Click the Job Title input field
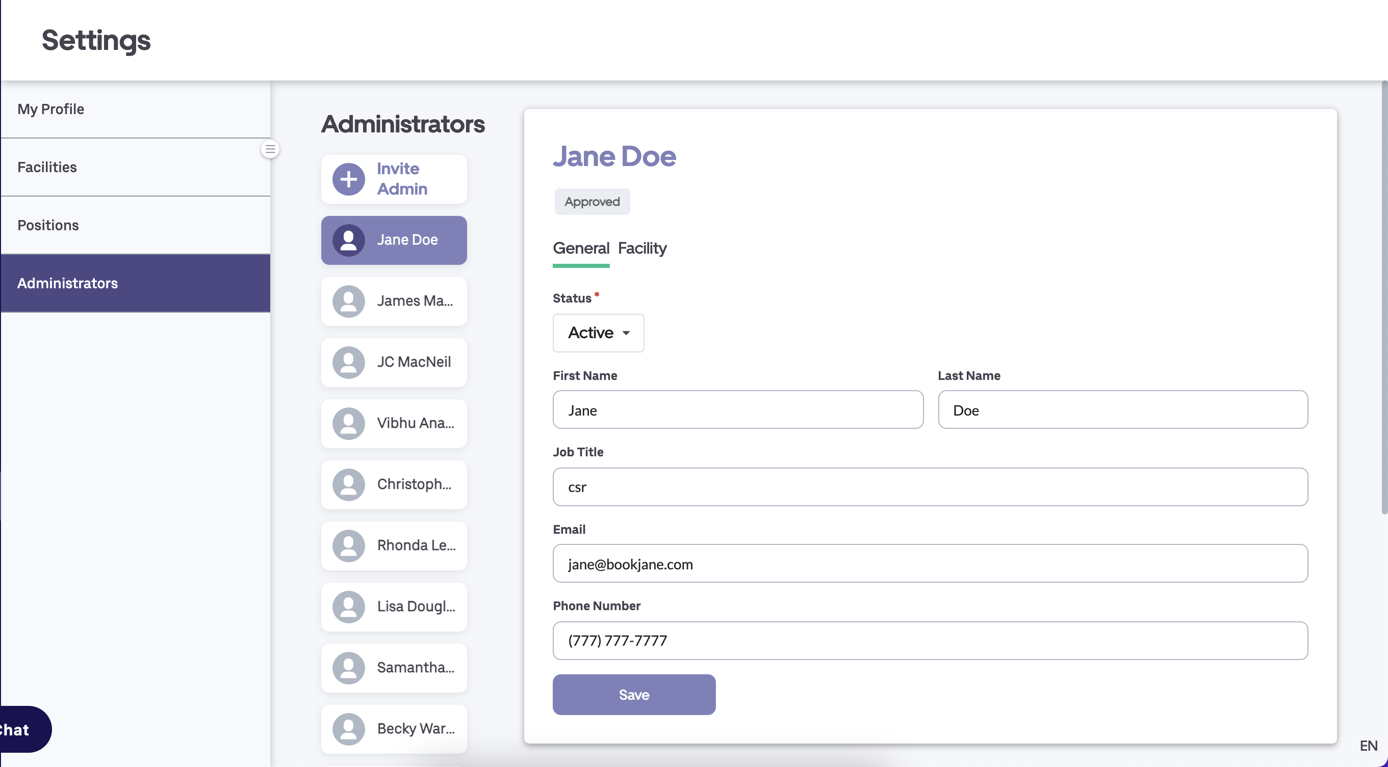 930,487
